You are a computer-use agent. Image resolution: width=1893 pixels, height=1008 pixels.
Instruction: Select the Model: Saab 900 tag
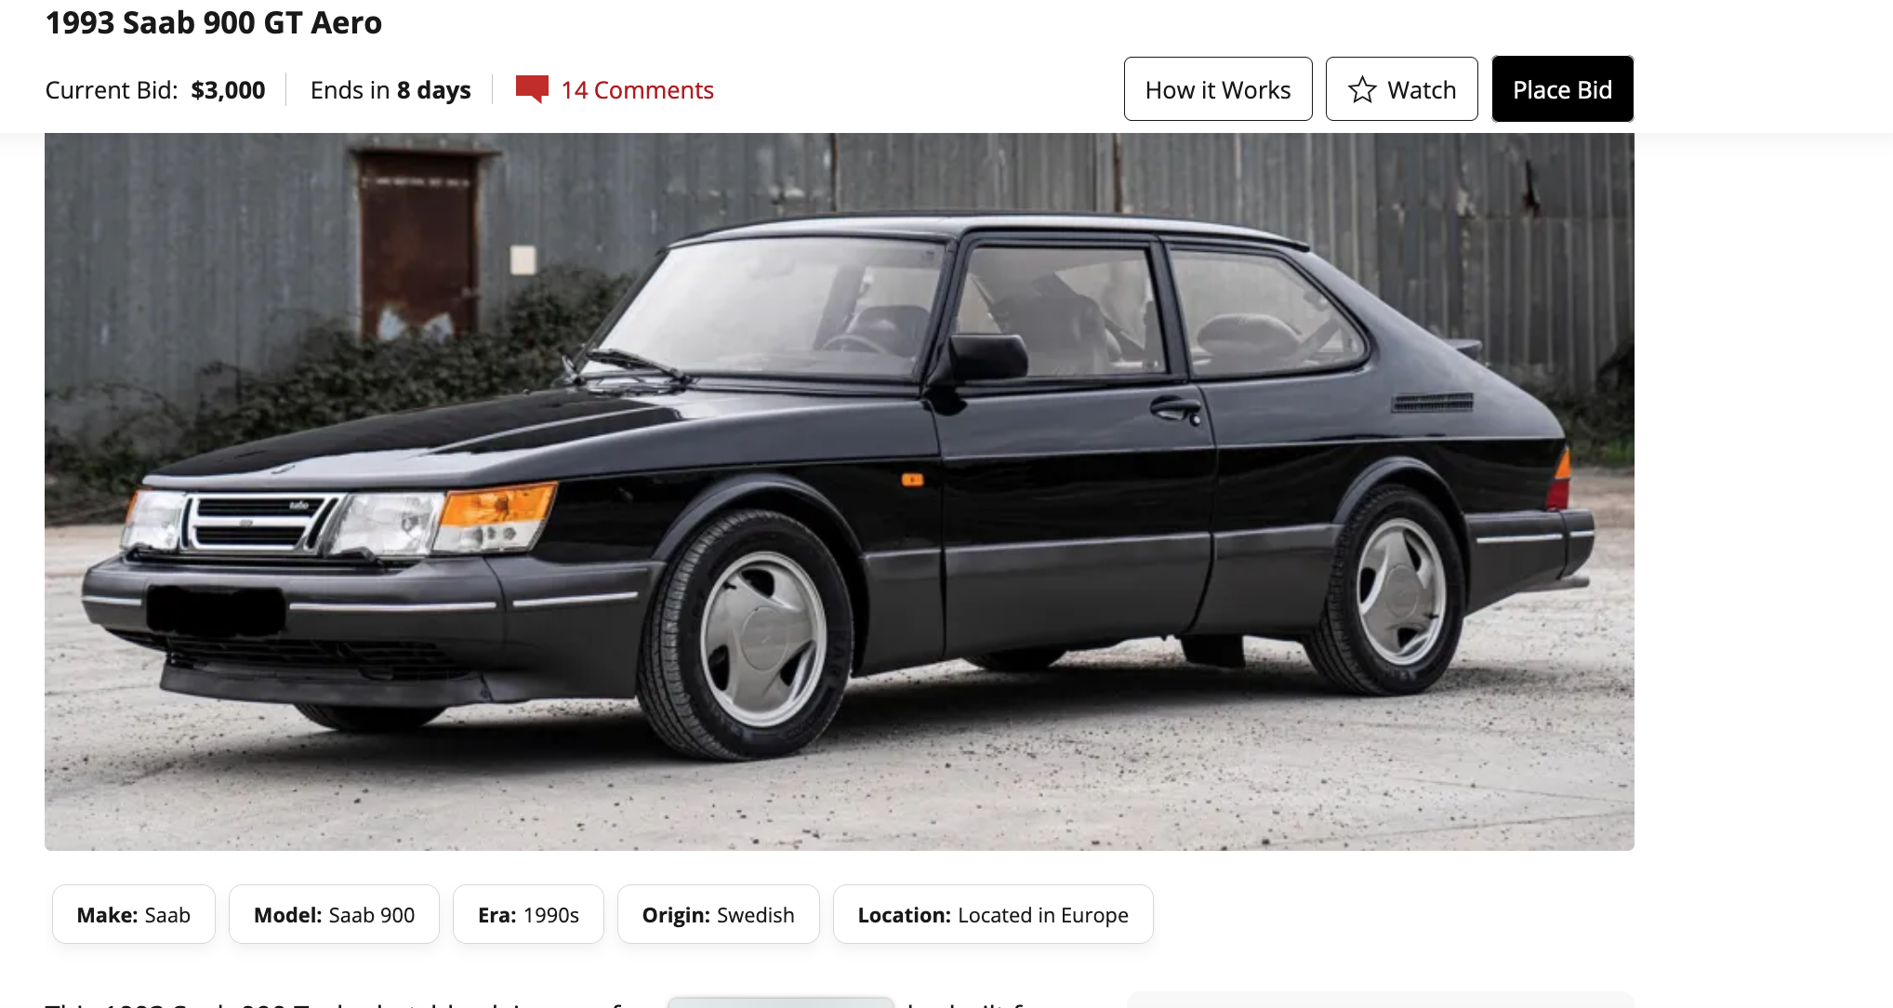334,914
